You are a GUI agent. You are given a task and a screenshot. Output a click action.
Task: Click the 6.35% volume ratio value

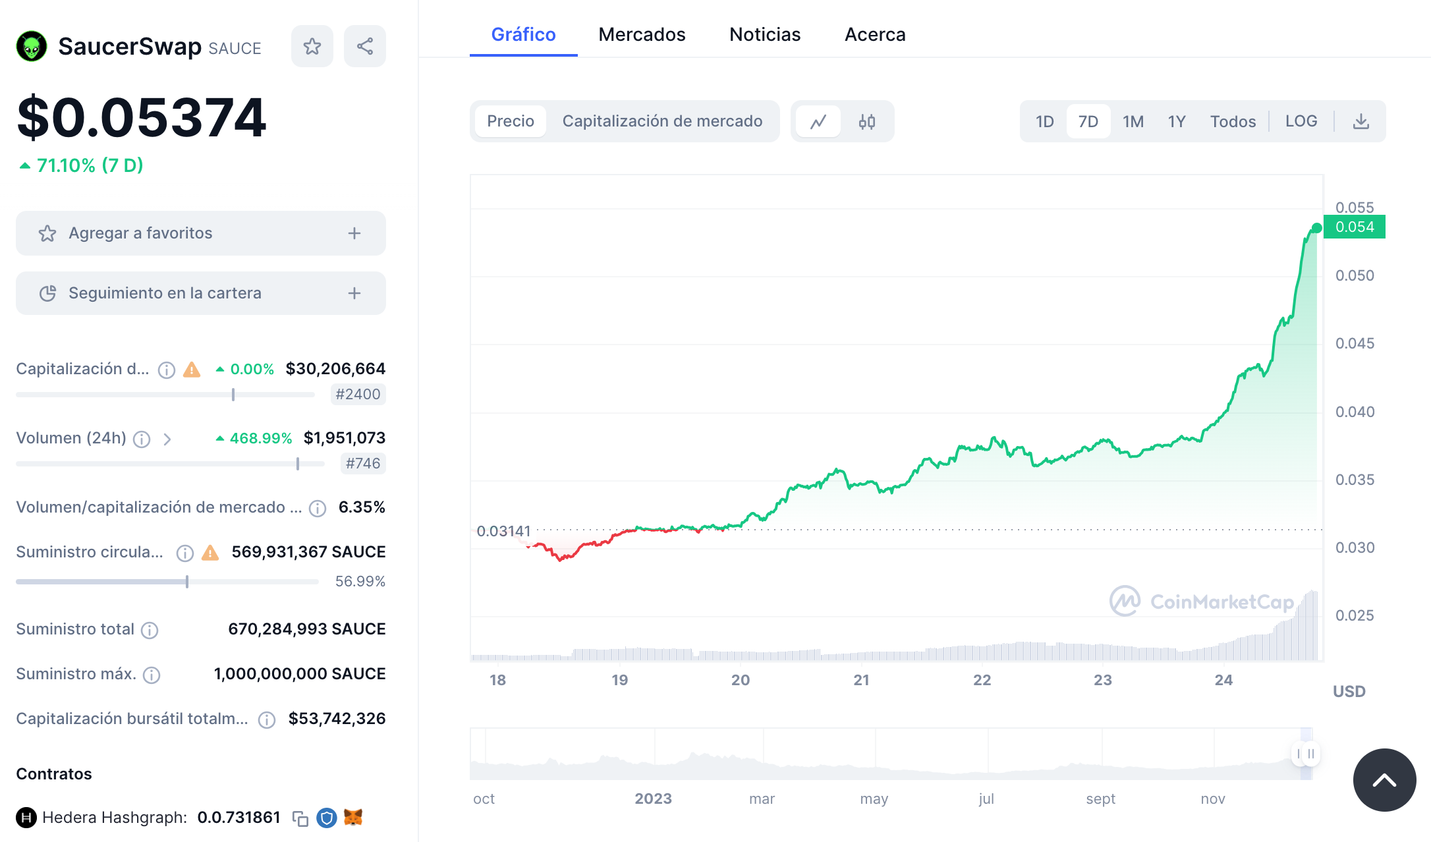point(362,507)
